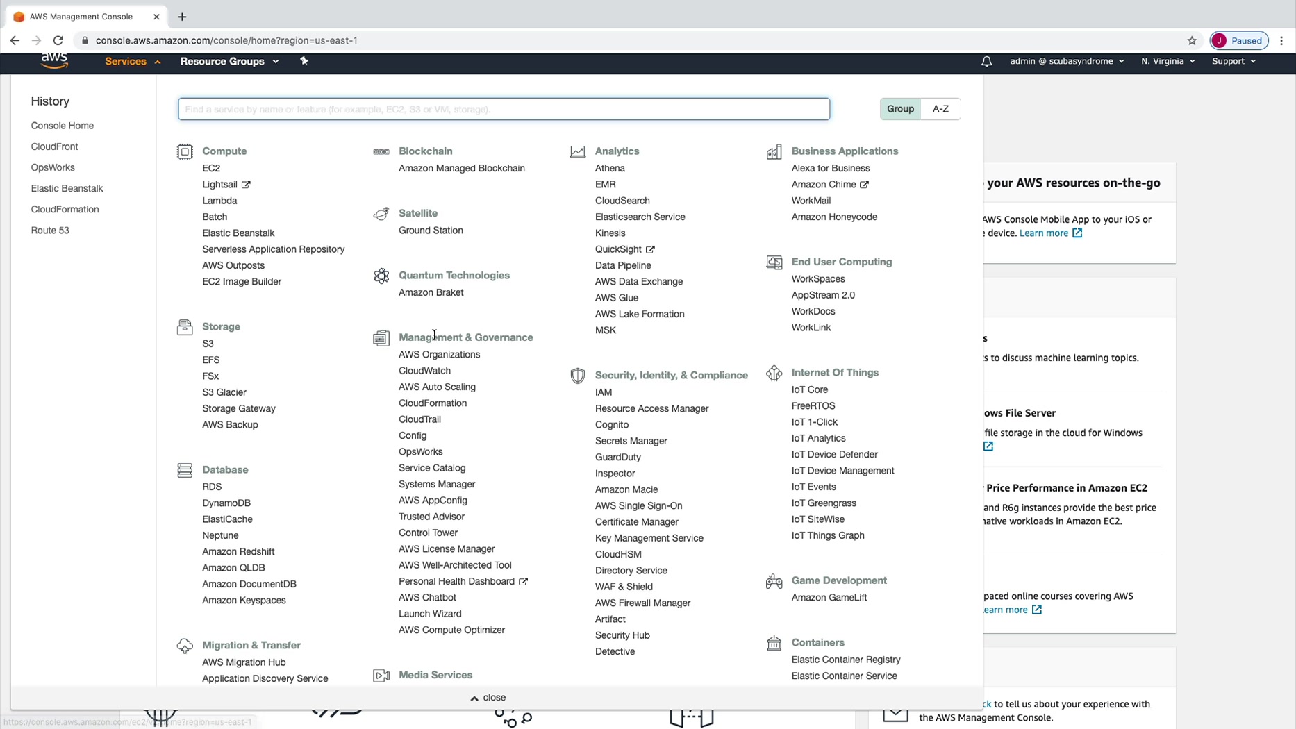Open the DynamoDB service link
Screen dimensions: 1296x729
click(226, 503)
